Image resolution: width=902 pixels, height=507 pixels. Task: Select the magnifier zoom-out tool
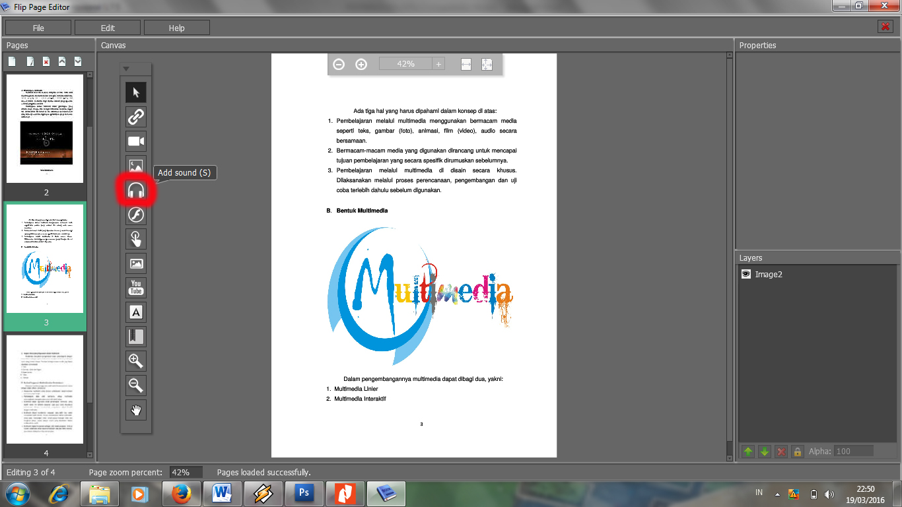136,386
